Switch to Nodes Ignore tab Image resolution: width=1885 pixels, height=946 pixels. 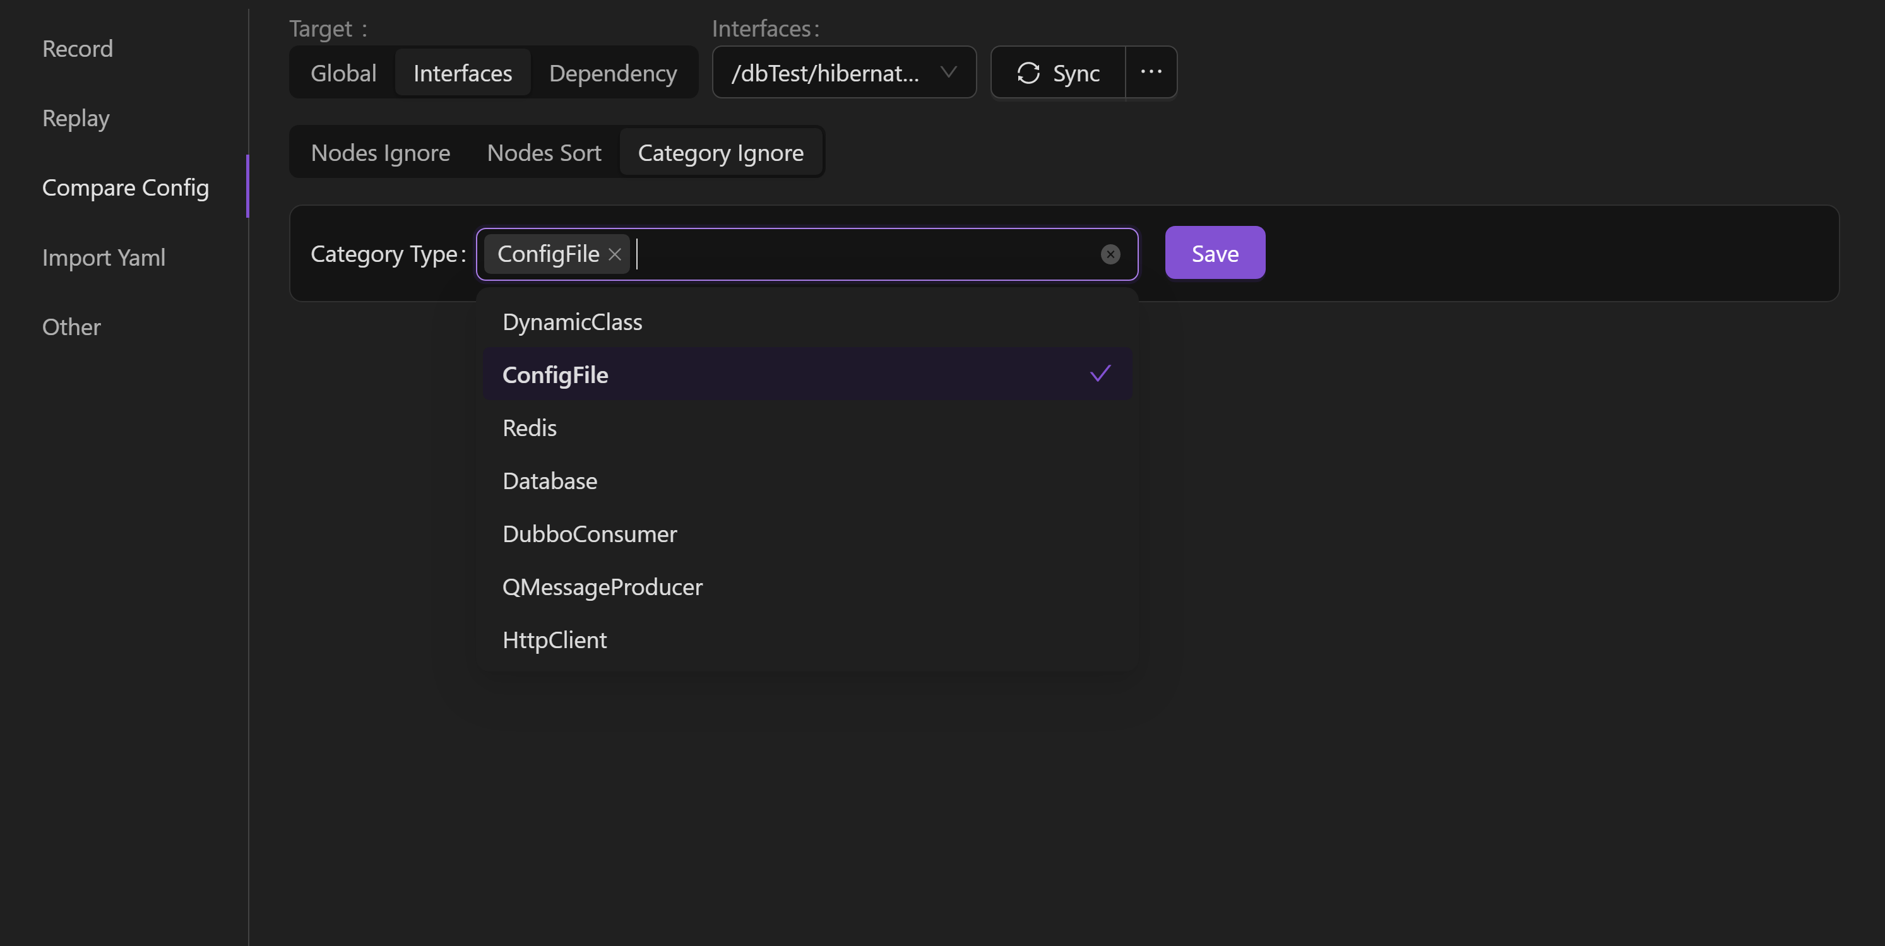[x=381, y=152]
